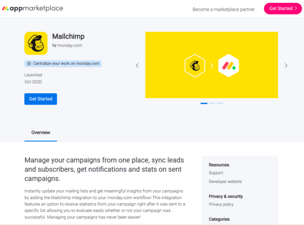Click the blue Get Started button
The height and width of the screenshot is (225, 304).
click(x=41, y=99)
